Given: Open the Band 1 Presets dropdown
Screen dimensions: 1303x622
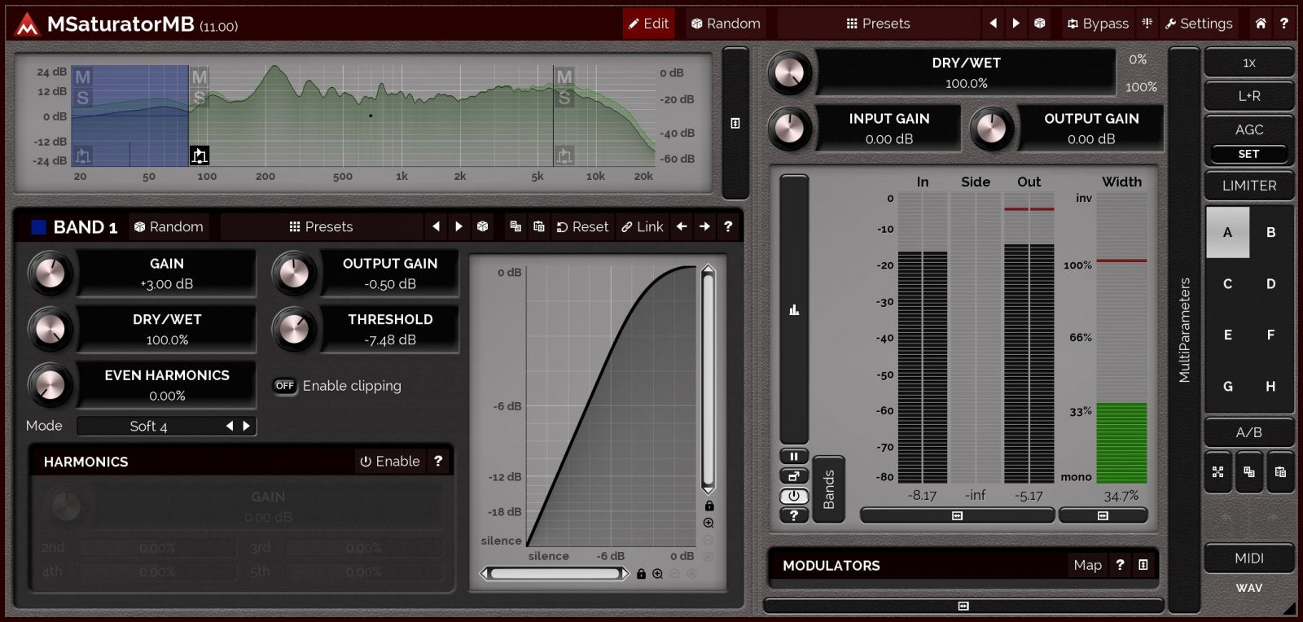Looking at the screenshot, I should click(321, 226).
